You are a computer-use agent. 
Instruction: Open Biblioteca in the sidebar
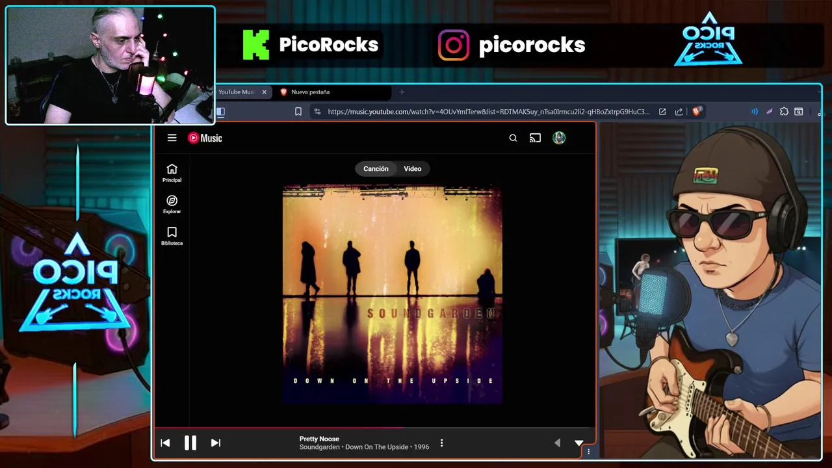[x=172, y=236]
